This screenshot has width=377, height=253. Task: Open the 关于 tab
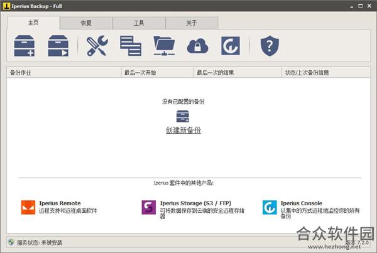(x=192, y=23)
